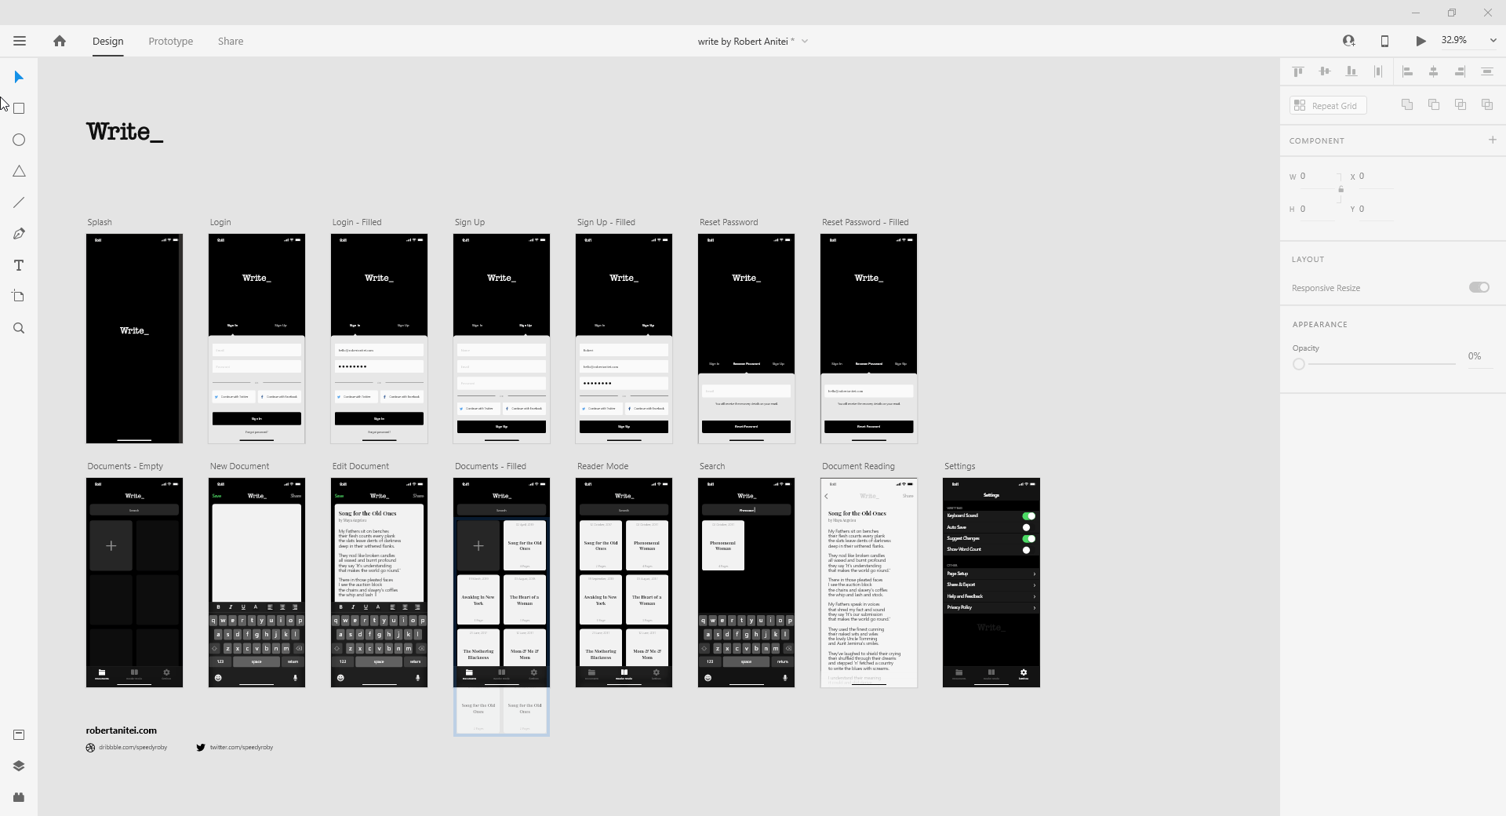The width and height of the screenshot is (1506, 816).
Task: Switch to the Share tab
Action: (230, 41)
